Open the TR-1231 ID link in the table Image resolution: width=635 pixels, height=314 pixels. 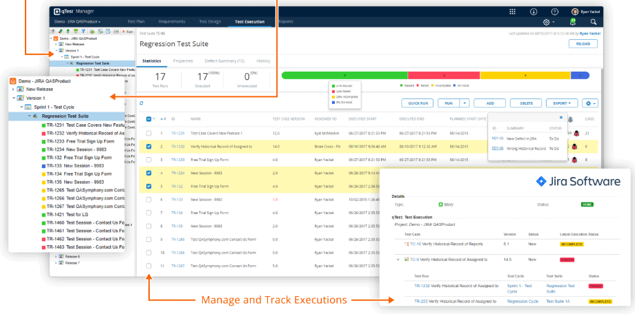[x=178, y=133]
